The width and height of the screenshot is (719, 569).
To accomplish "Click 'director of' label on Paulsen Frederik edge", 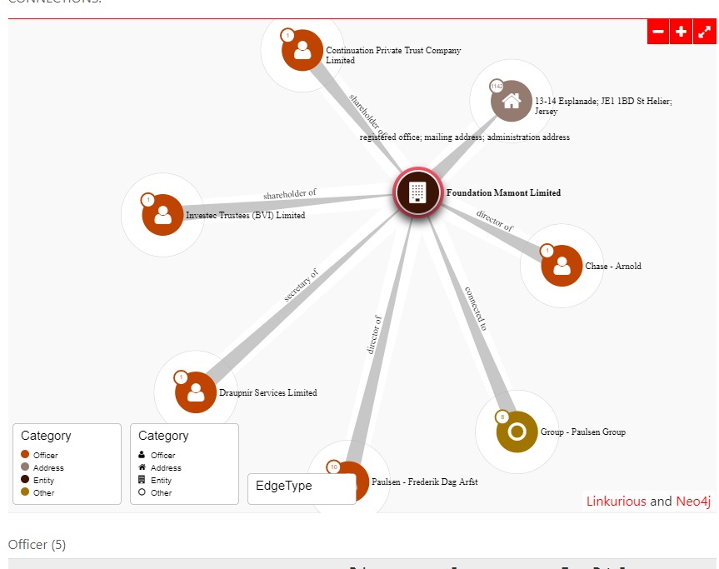I will tap(374, 335).
